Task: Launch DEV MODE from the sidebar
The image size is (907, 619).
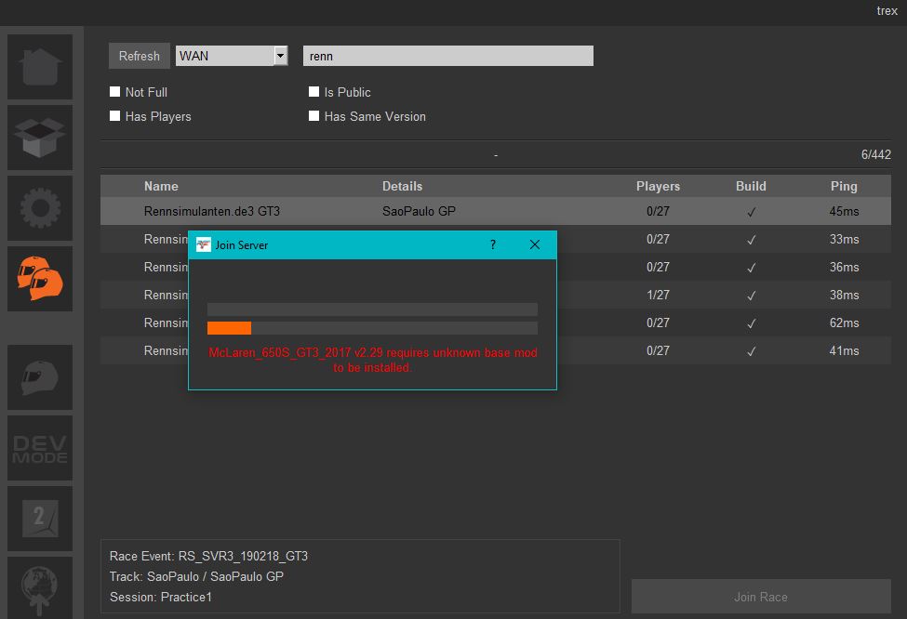Action: click(x=40, y=448)
